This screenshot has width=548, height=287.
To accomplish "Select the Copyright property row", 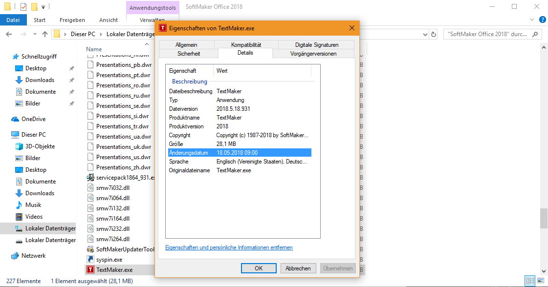I will click(240, 135).
